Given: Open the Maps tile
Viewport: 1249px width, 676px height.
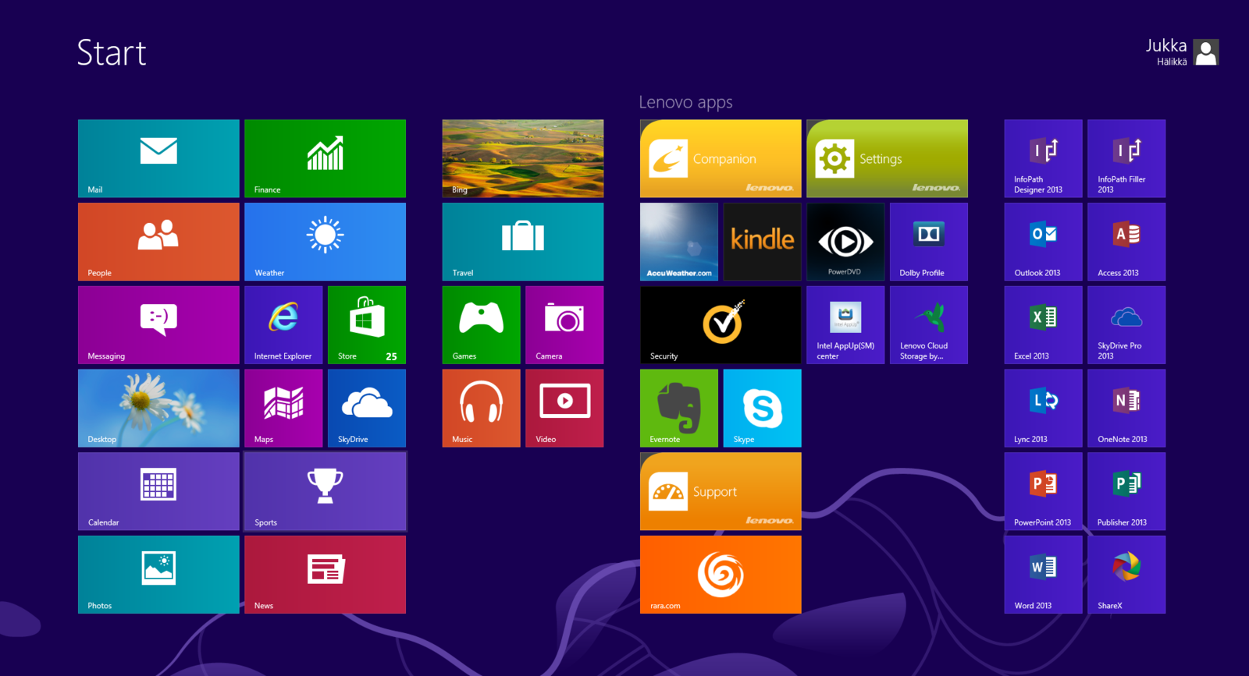Looking at the screenshot, I should coord(283,409).
